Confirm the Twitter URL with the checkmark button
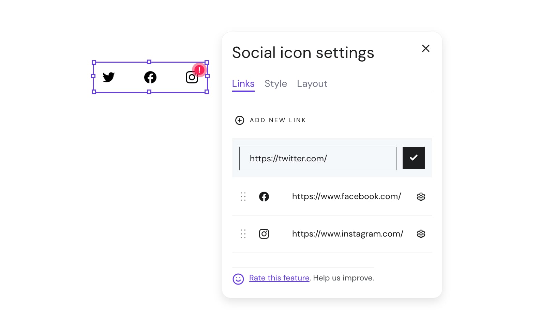The image size is (540, 322). point(414,158)
